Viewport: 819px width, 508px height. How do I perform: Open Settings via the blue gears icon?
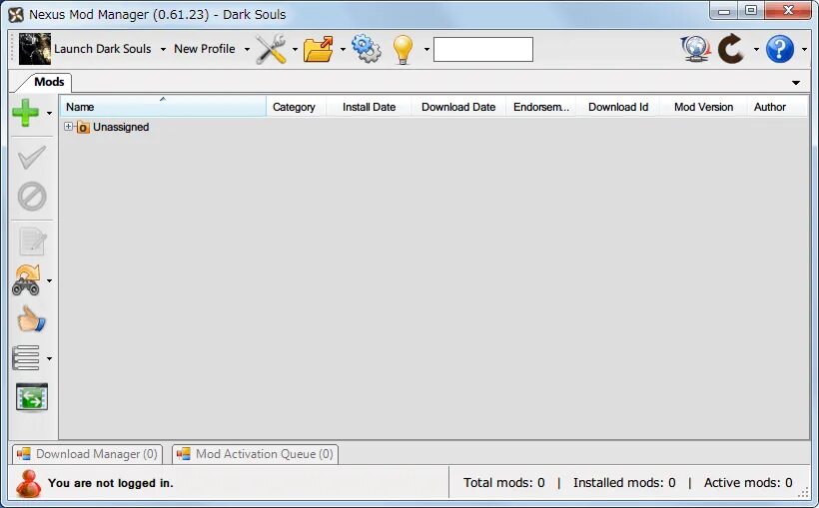click(x=367, y=49)
